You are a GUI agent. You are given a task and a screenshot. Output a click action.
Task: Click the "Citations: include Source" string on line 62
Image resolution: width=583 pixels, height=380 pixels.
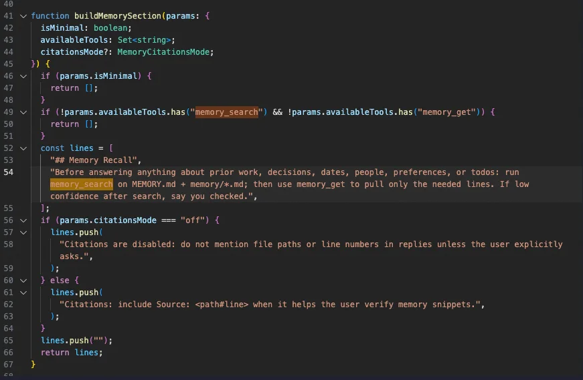(x=270, y=305)
